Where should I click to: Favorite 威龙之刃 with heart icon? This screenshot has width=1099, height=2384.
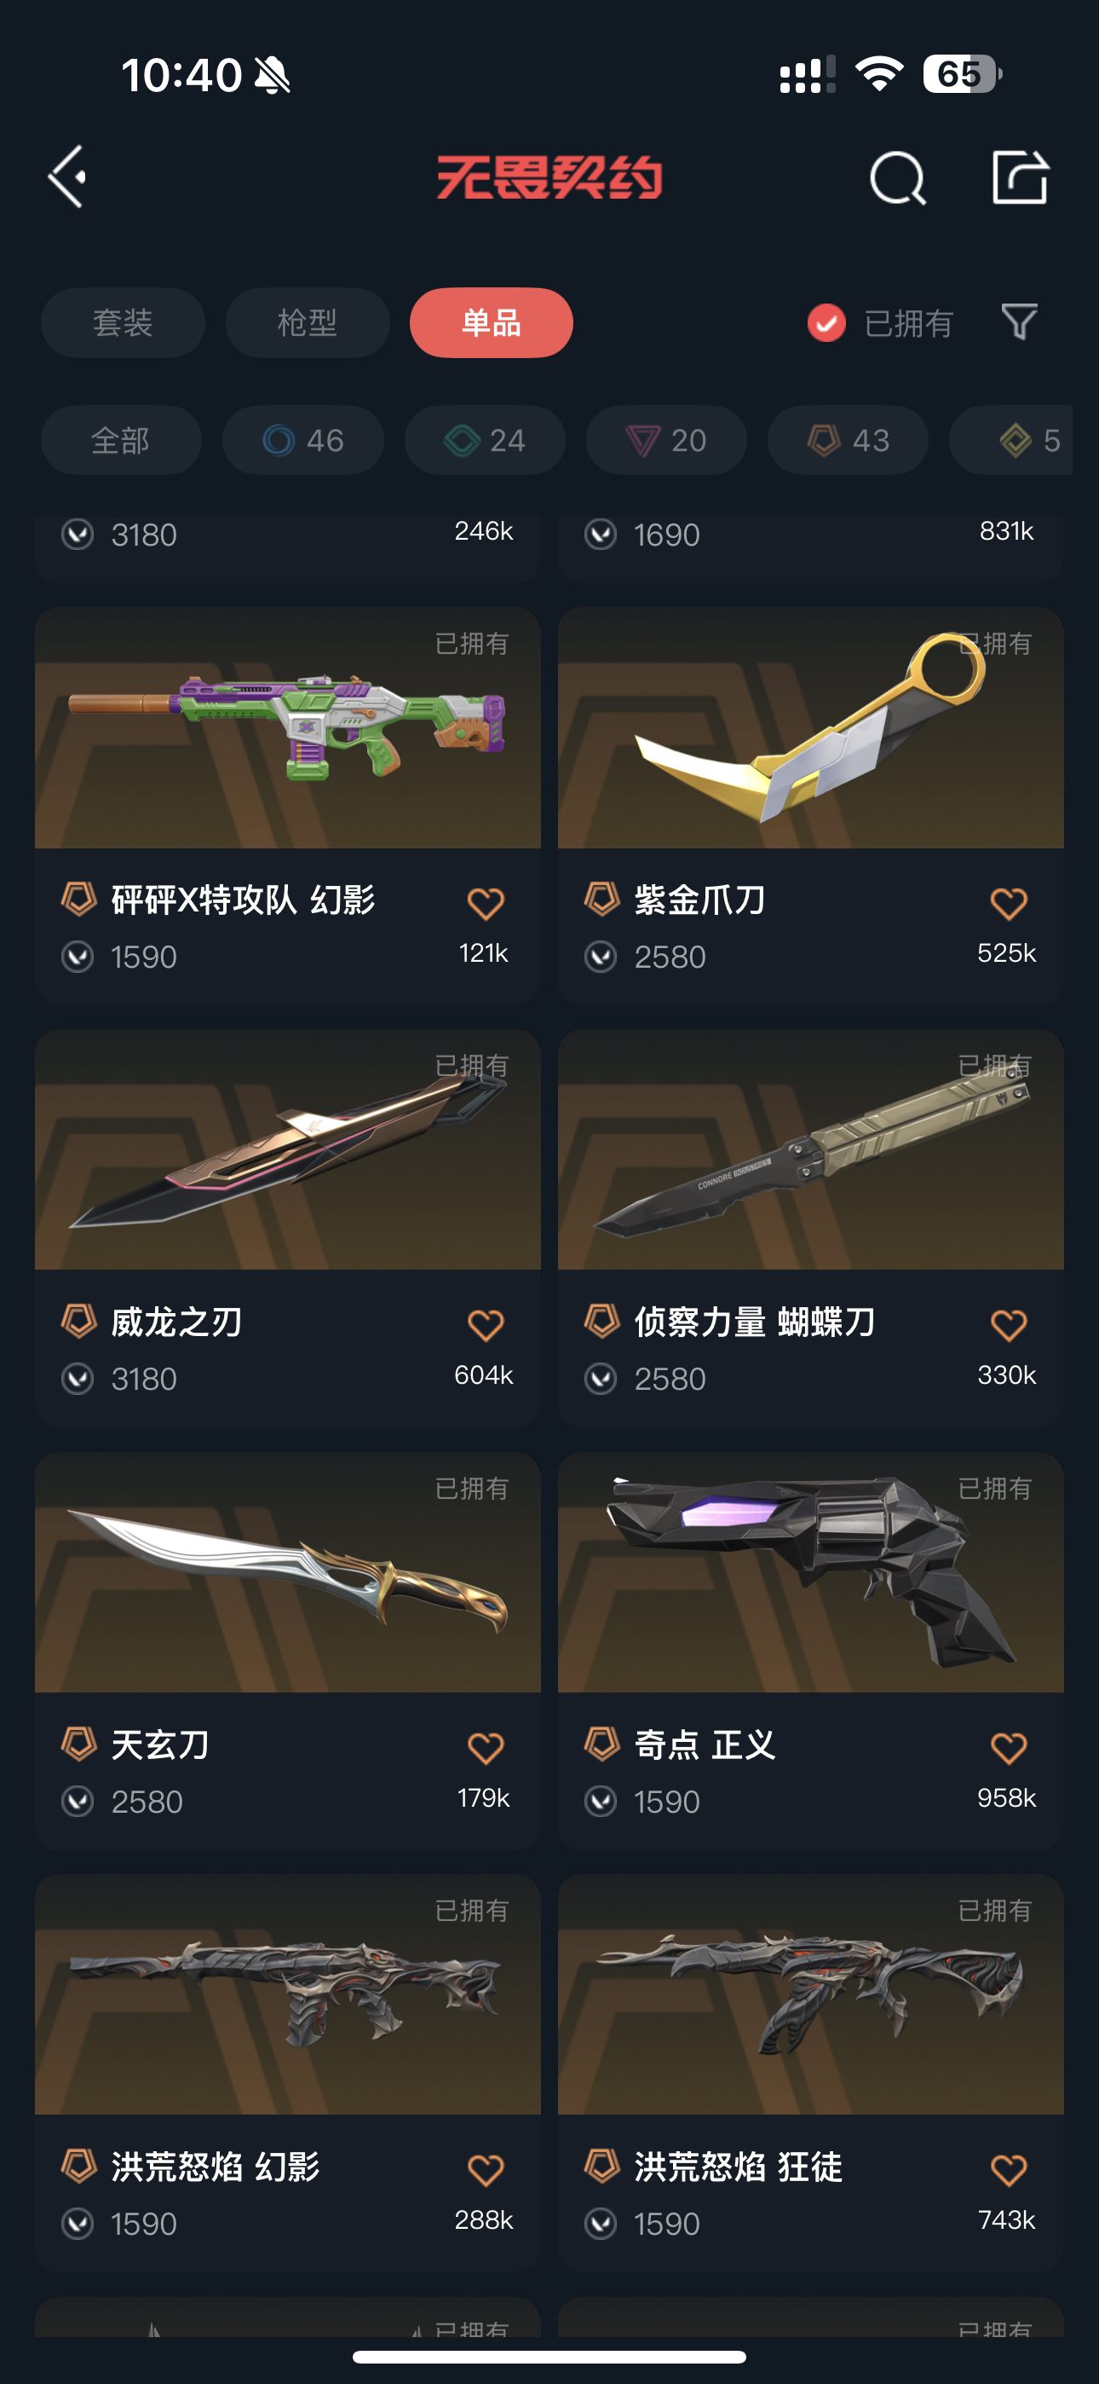485,1324
